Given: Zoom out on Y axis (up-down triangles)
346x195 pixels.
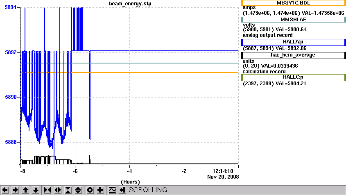Looking at the screenshot, I should (78, 190).
